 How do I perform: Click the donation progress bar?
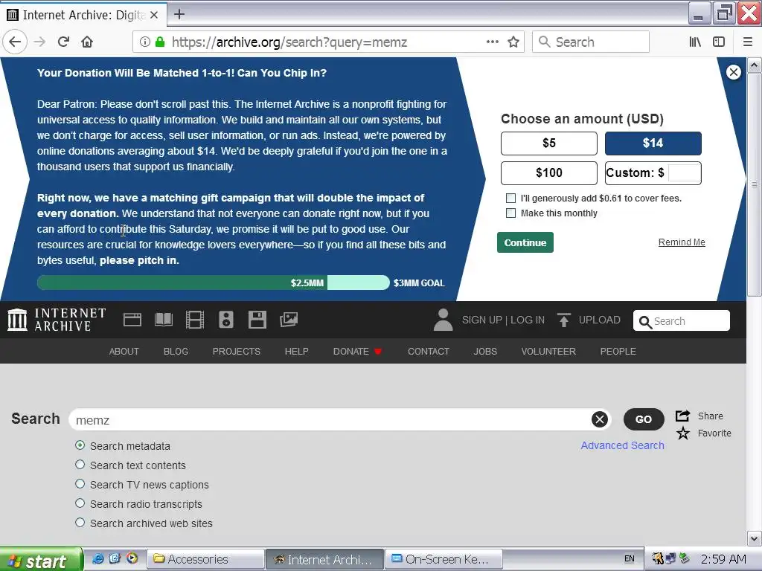tap(214, 283)
